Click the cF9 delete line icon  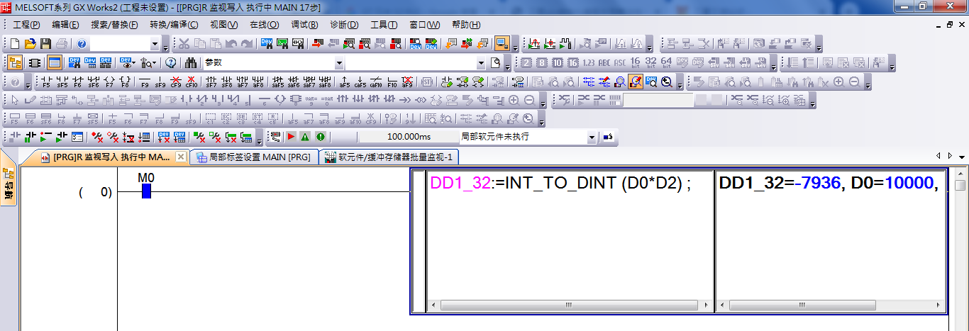(x=176, y=82)
